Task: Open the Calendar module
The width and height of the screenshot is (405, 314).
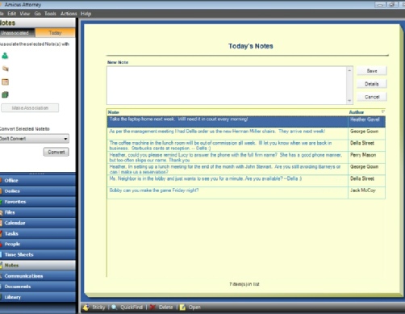Action: coord(38,223)
